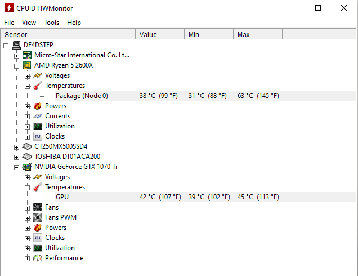Select the GPU temperature row label
The image size is (358, 276).
[62, 197]
